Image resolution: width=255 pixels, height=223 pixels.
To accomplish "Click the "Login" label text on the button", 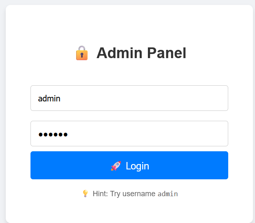I will pos(137,166).
